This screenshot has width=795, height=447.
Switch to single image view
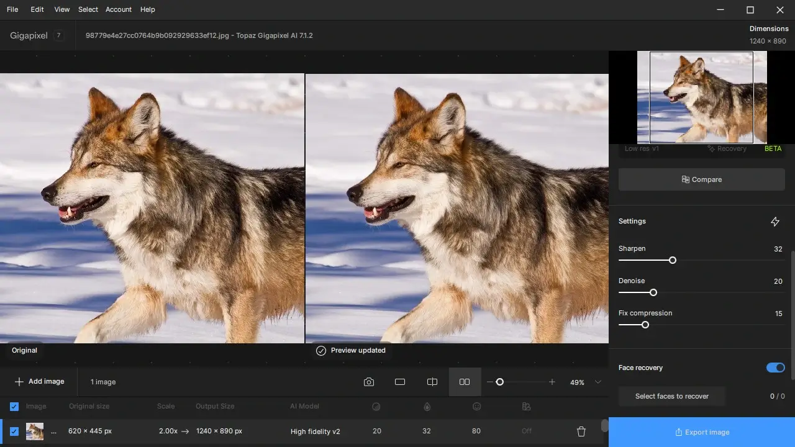(400, 382)
